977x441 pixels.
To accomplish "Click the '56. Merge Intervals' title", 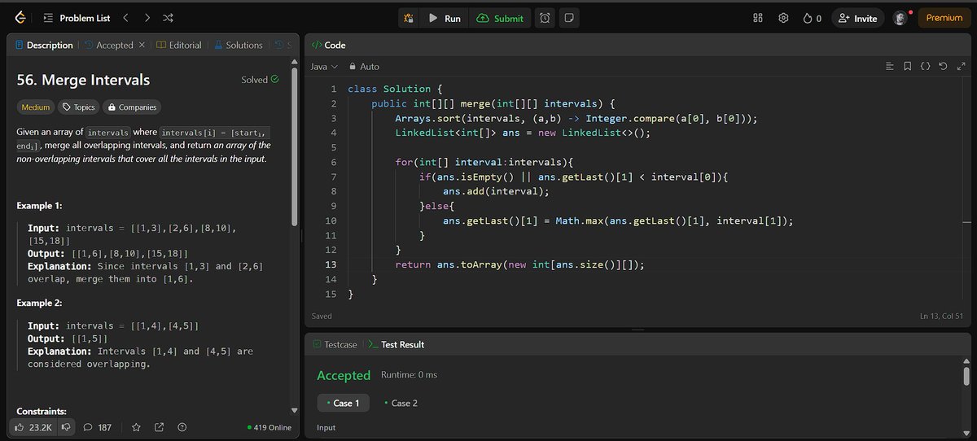I will (x=84, y=80).
